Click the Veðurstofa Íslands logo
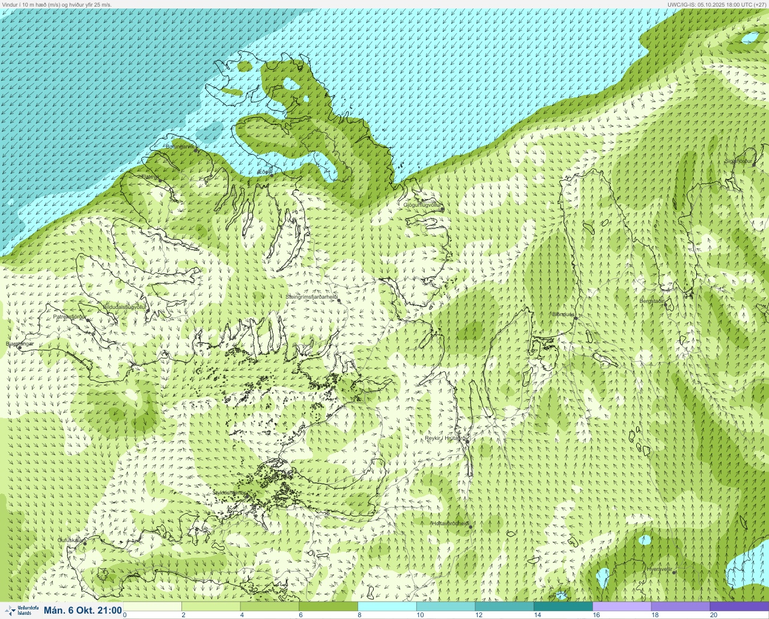Image resolution: width=769 pixels, height=619 pixels. click(22, 611)
